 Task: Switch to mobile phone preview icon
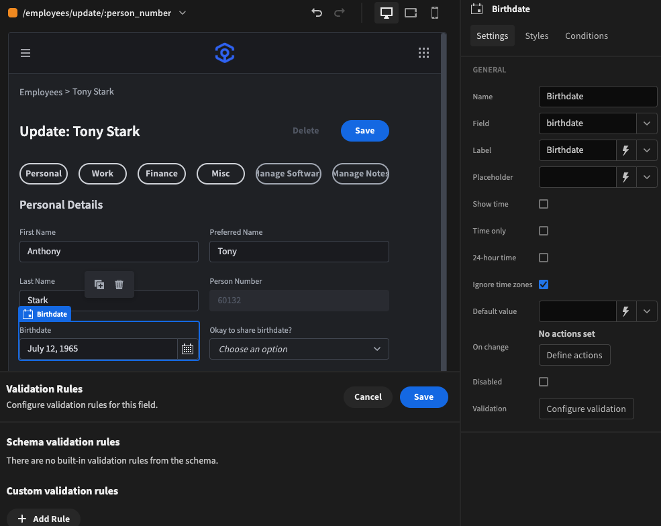tap(435, 12)
